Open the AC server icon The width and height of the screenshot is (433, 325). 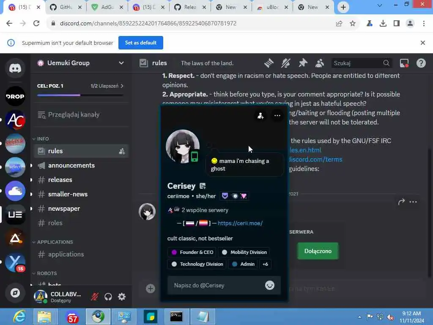tap(15, 120)
